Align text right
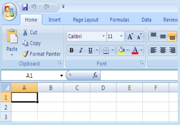Viewport: 180px width, 125px height. coord(172,50)
